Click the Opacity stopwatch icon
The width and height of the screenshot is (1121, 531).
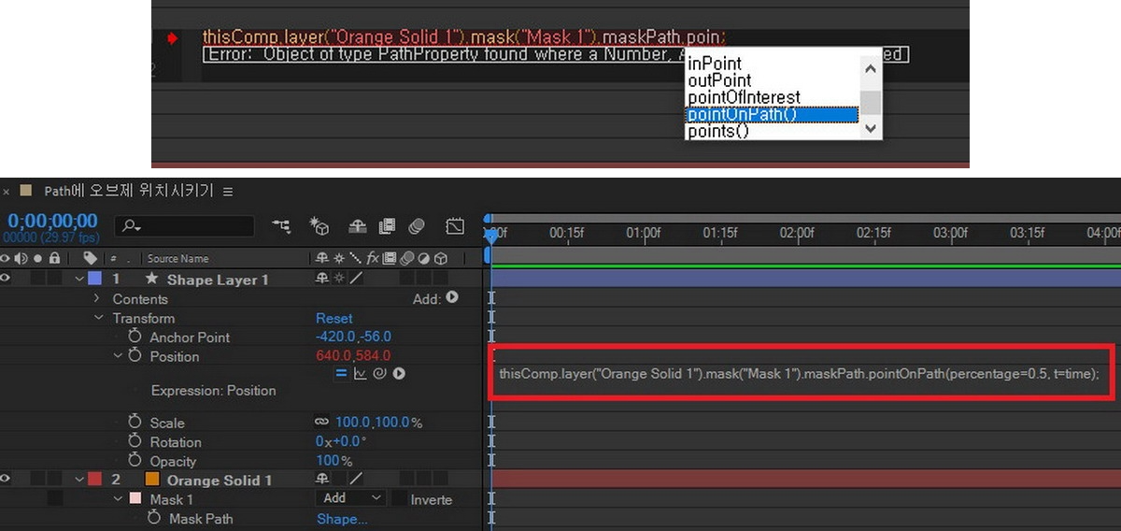coord(135,461)
